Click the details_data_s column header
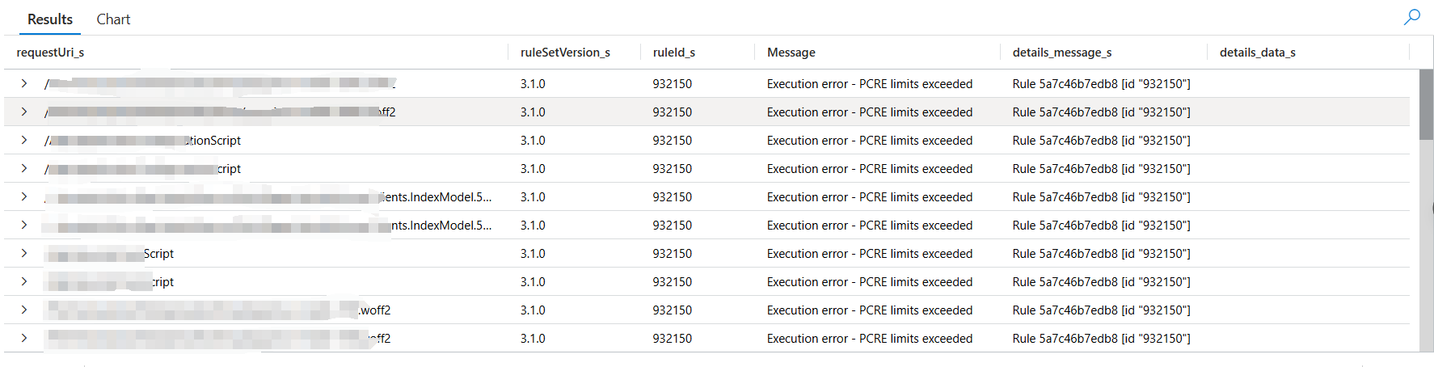This screenshot has height=367, width=1434. pyautogui.click(x=1257, y=53)
